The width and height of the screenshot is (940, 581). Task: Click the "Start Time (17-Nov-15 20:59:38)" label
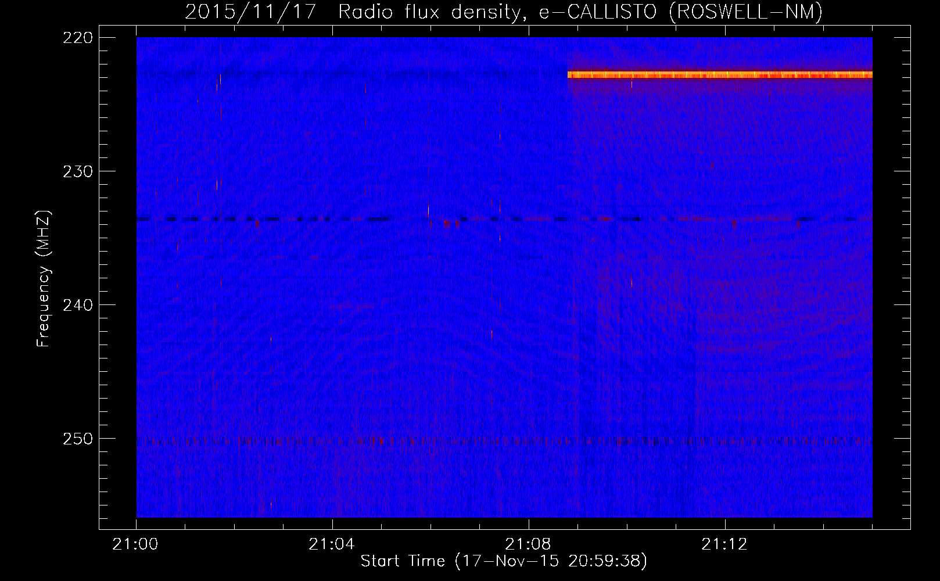coord(504,561)
